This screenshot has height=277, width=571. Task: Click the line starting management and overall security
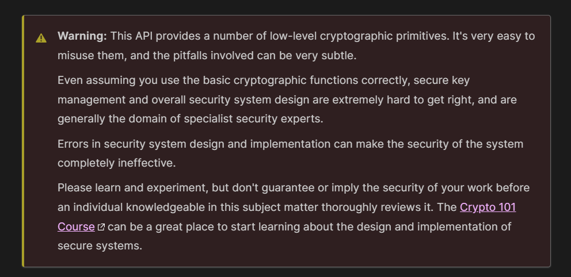pyautogui.click(x=287, y=99)
